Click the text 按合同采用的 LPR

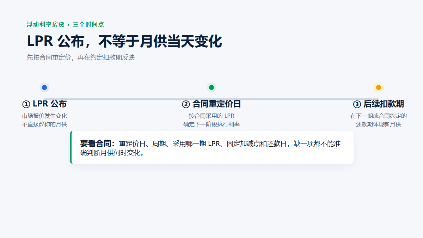[211, 116]
